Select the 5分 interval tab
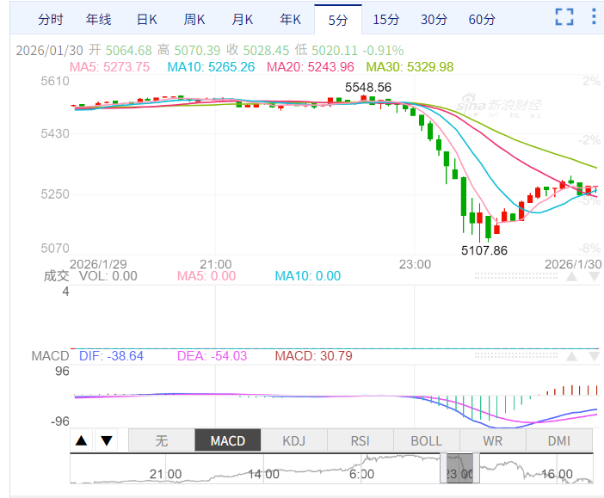 [338, 20]
